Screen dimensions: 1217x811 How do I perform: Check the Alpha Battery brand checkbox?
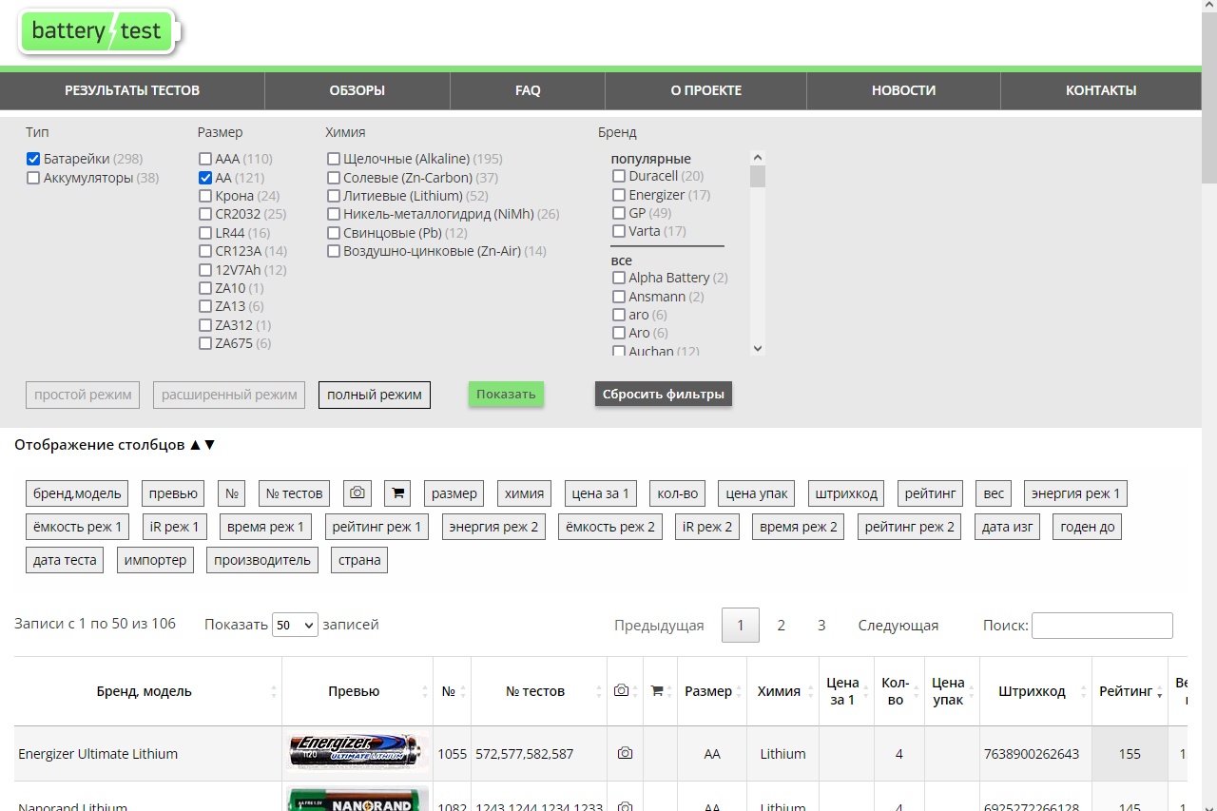click(619, 278)
